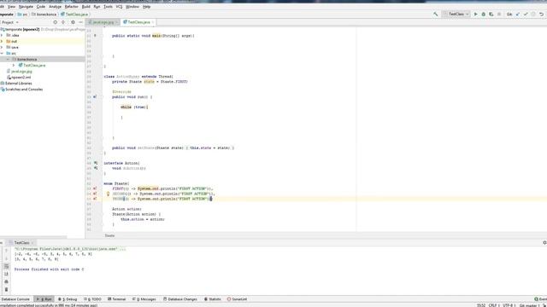Toggle soft-wrap icon in Run console
Image resolution: width=547 pixels, height=307 pixels.
(6, 266)
